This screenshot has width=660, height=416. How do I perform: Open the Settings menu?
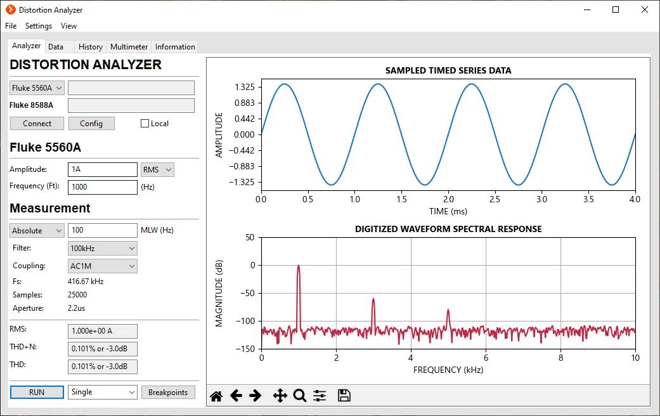(39, 26)
